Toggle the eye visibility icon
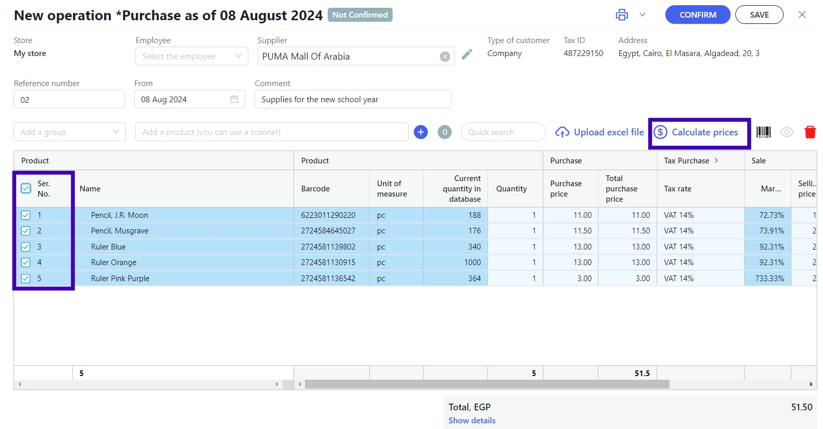This screenshot has width=823, height=429. 787,132
